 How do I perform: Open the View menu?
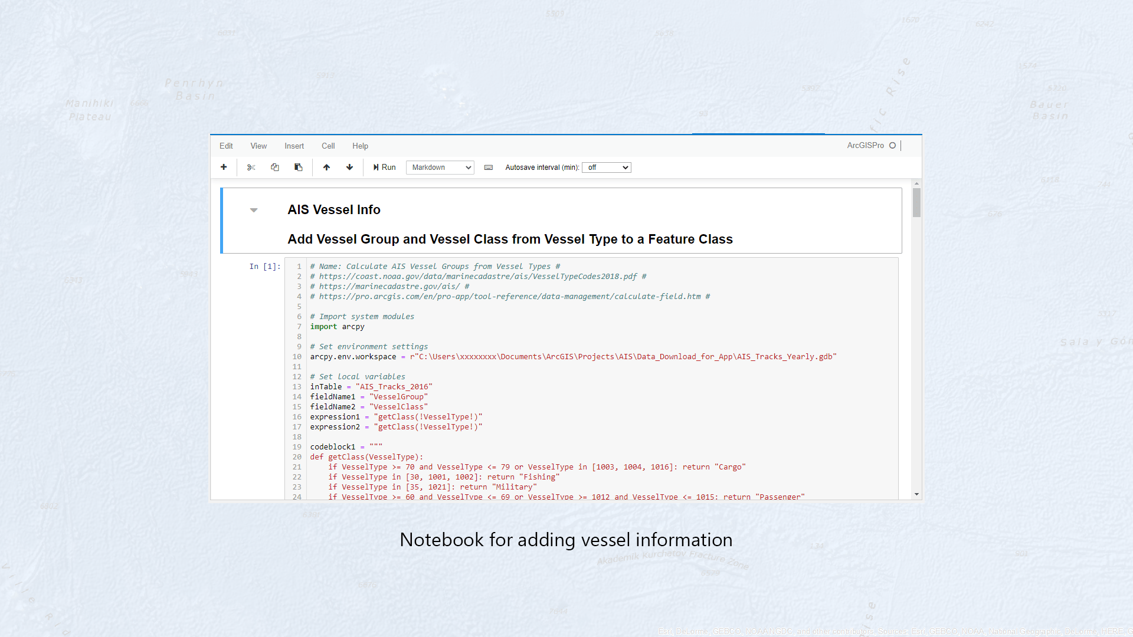(258, 146)
